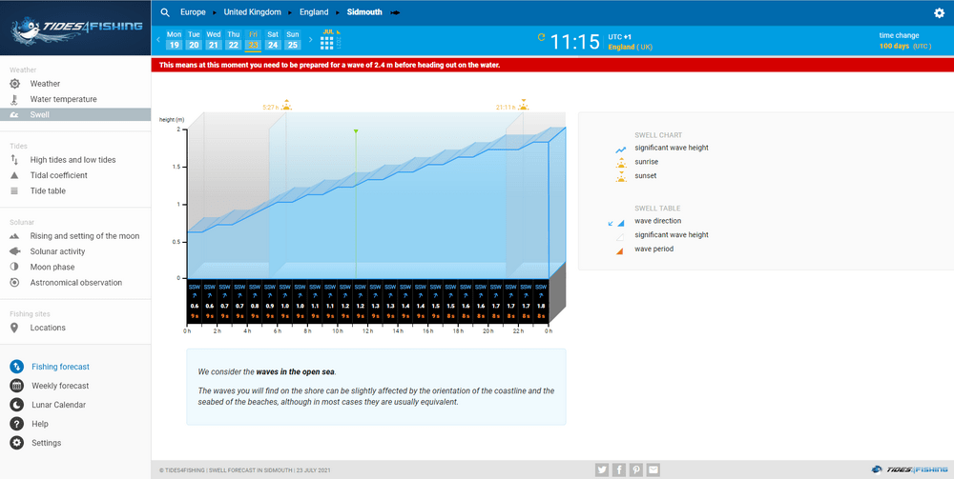Click the Tides4Fishing logo

click(x=74, y=29)
